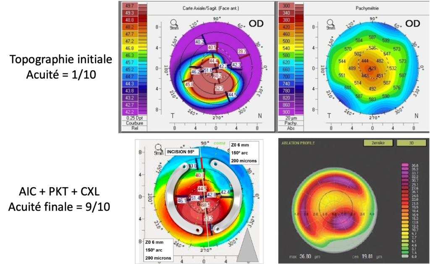Click the 39.7 keratometry value on the axial map
The height and width of the screenshot is (264, 430).
[242, 51]
